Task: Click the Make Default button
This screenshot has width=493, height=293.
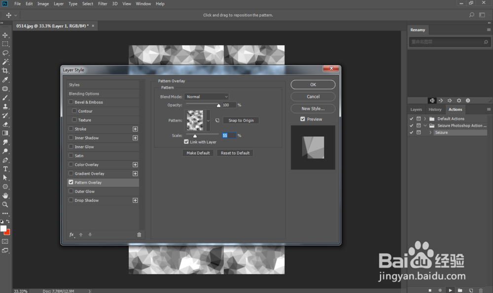Action: pyautogui.click(x=198, y=153)
